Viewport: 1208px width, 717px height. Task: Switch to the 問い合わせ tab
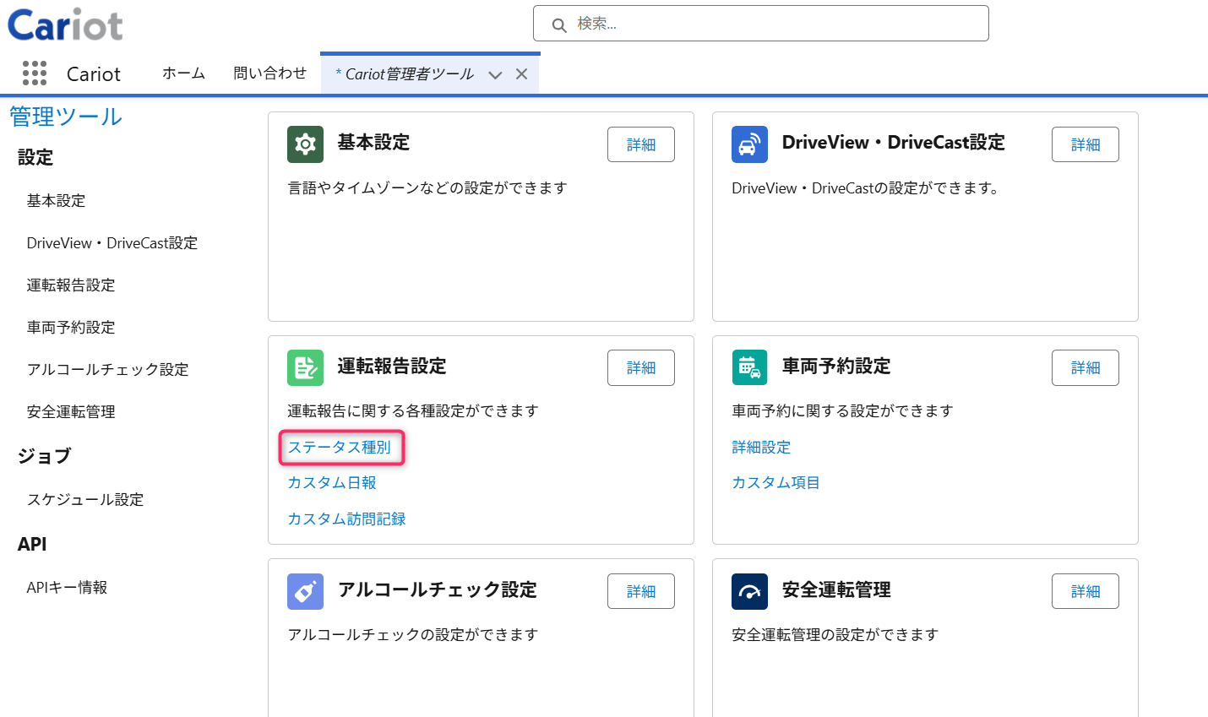(x=269, y=73)
